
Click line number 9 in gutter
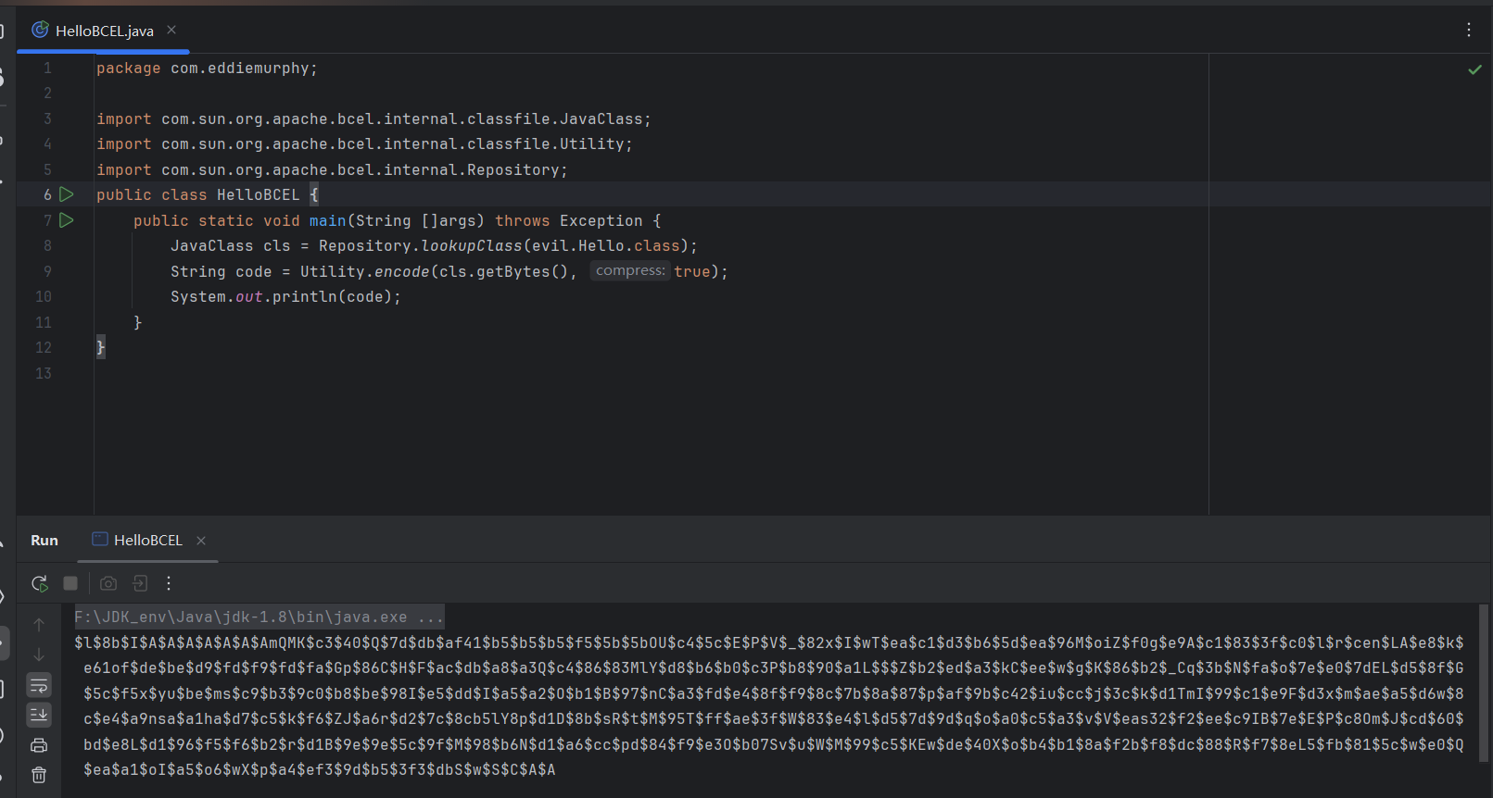(x=47, y=271)
